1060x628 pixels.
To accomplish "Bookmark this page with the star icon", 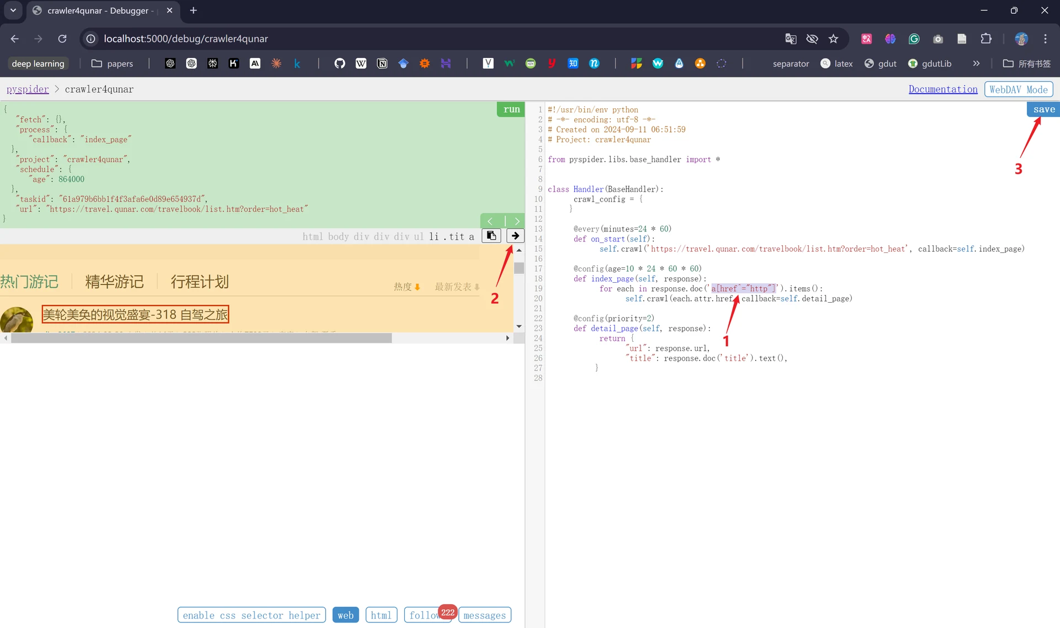I will (833, 39).
